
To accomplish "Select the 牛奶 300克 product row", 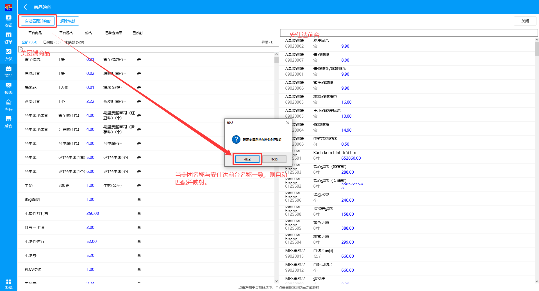I will pos(146,185).
